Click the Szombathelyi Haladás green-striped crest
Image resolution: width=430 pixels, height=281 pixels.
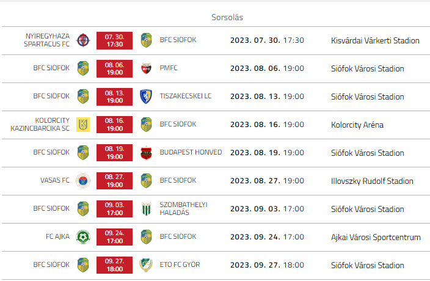(145, 209)
